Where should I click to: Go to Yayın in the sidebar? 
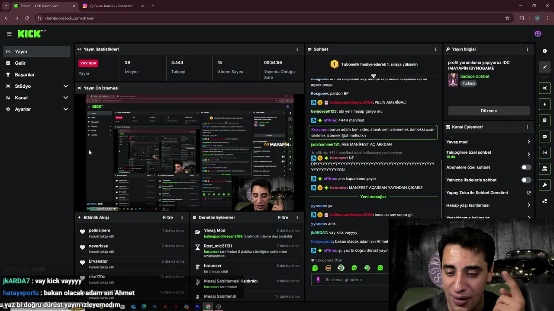pos(37,51)
